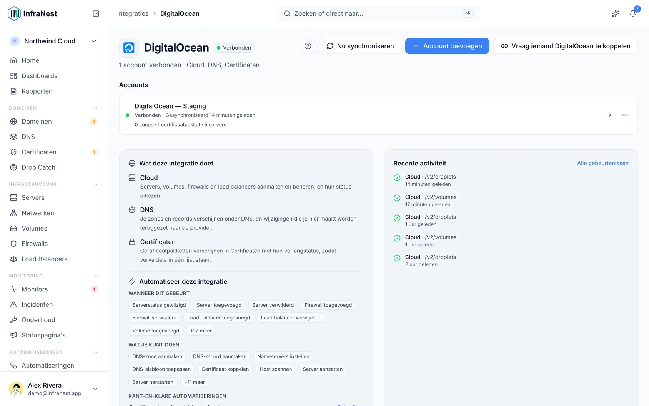Show +11 meer actions
The image size is (649, 406).
point(195,382)
